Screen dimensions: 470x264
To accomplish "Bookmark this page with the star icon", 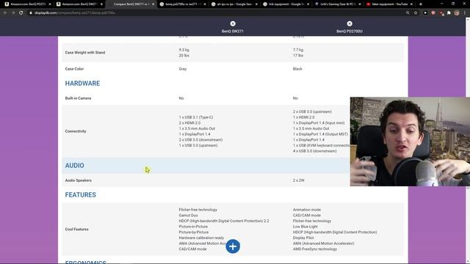I will tap(416, 13).
